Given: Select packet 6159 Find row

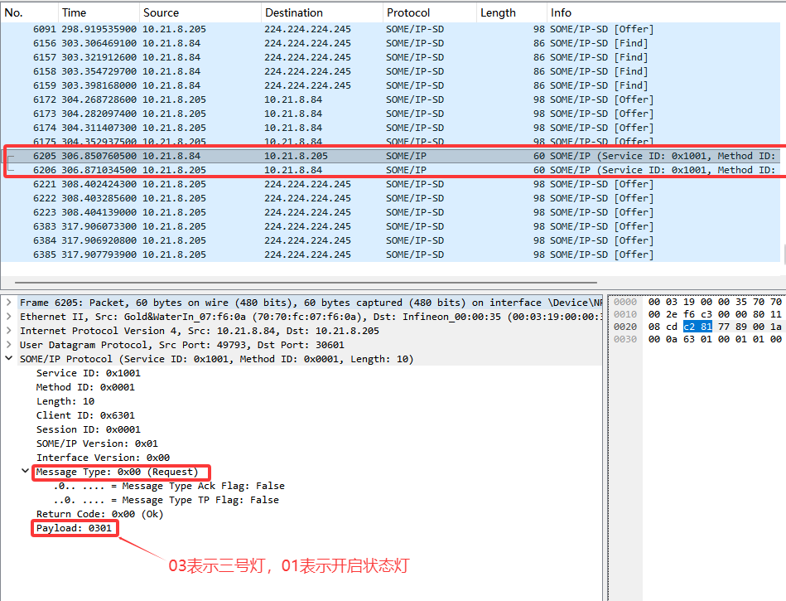Looking at the screenshot, I should pos(390,85).
